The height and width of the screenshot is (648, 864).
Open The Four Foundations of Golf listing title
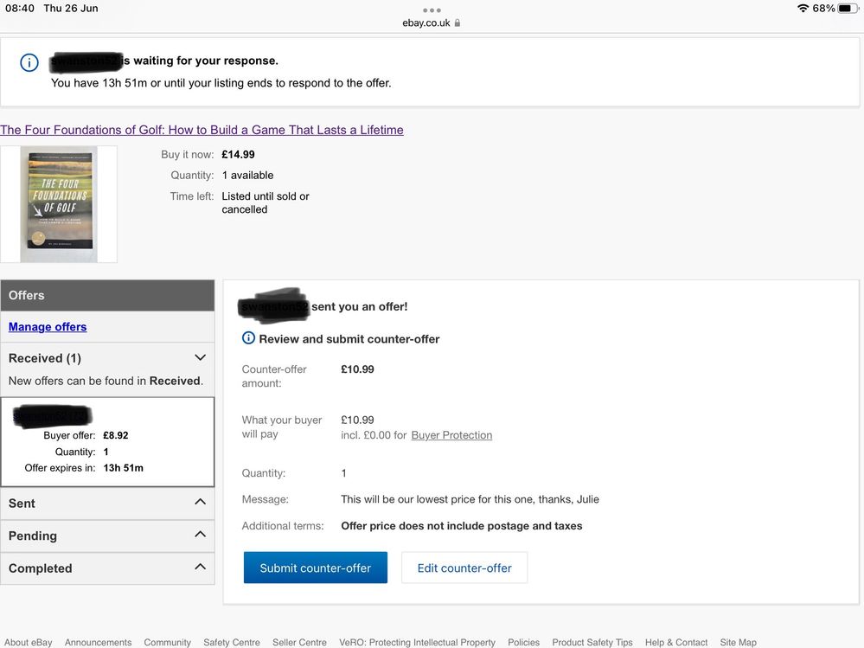click(202, 130)
